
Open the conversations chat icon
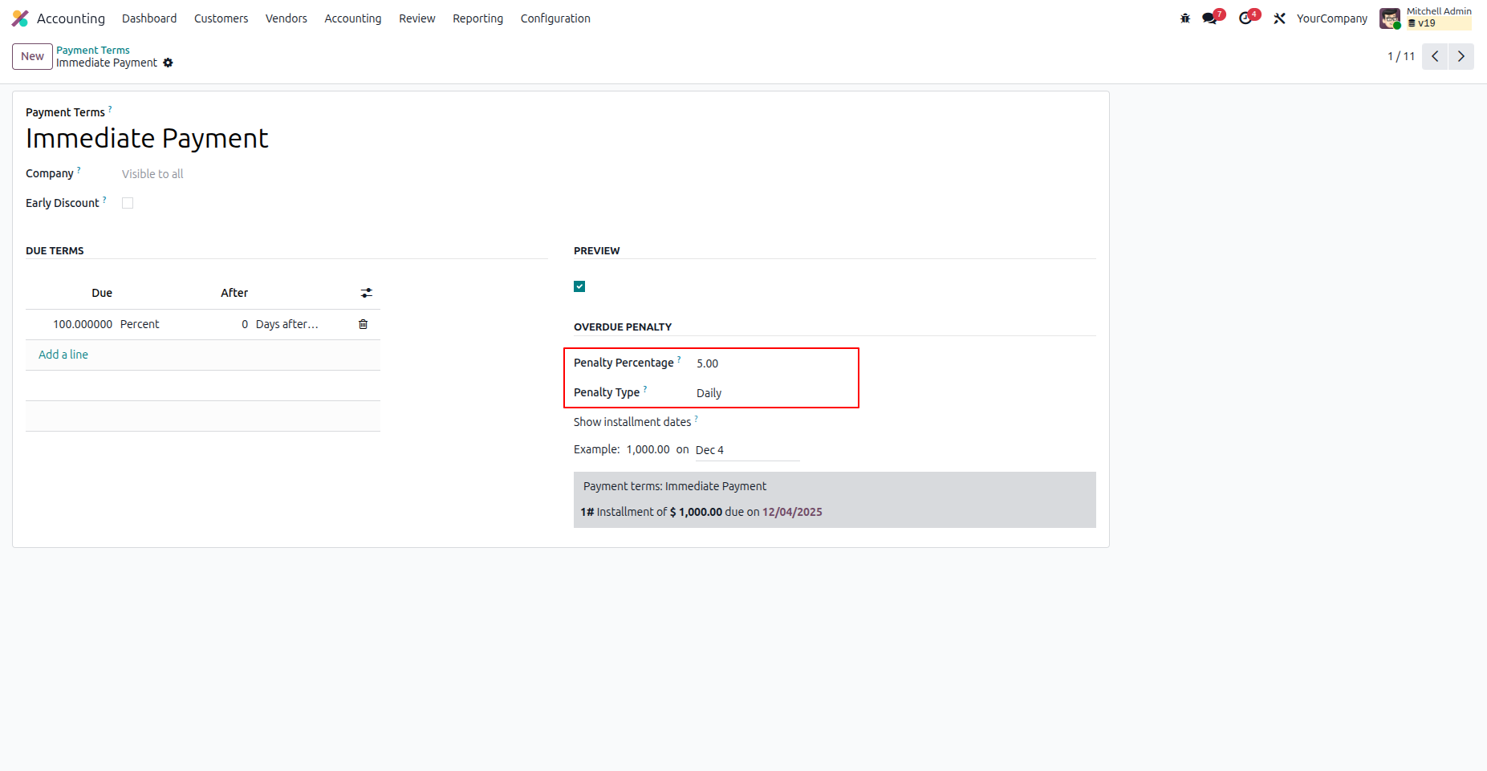tap(1210, 18)
